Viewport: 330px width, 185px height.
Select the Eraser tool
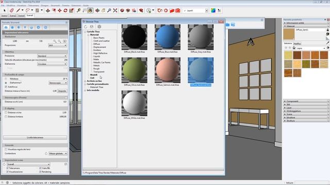pyautogui.click(x=12, y=10)
